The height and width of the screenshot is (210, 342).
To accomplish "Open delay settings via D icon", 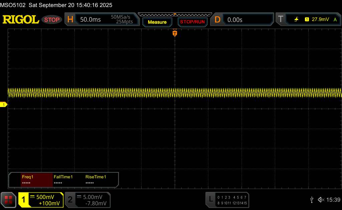I will coord(217,20).
